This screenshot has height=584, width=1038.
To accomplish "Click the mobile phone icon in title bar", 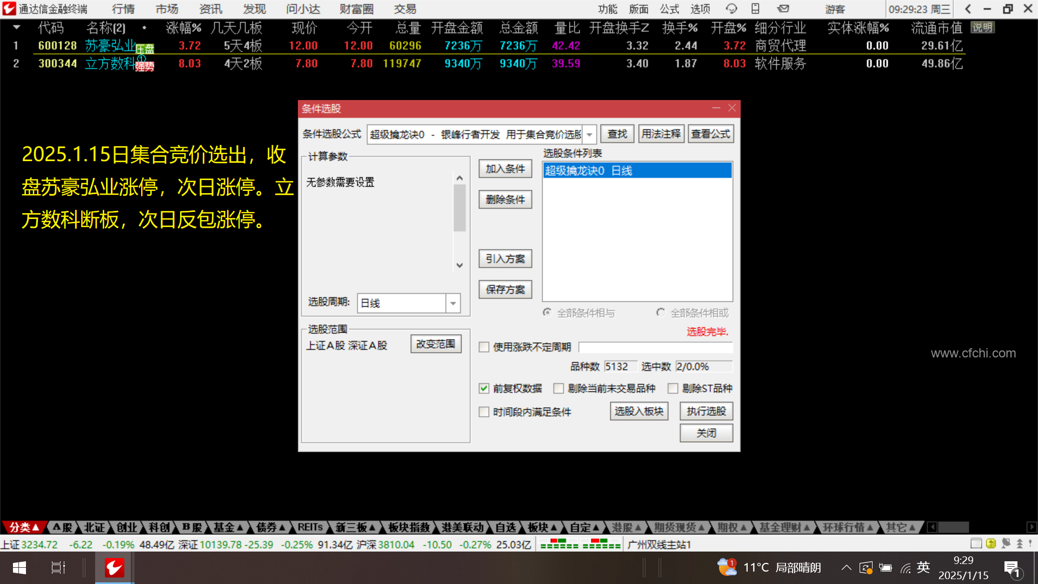I will tap(755, 9).
